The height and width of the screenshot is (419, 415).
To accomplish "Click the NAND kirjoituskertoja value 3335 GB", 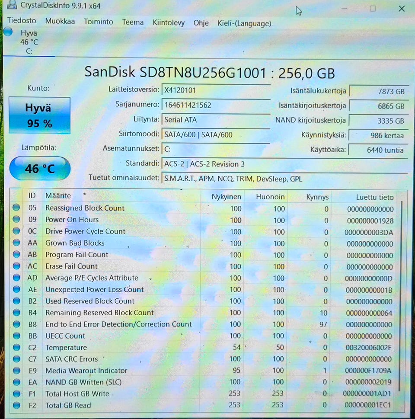I will tap(379, 121).
